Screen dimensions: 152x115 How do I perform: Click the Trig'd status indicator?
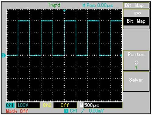coord(54,5)
